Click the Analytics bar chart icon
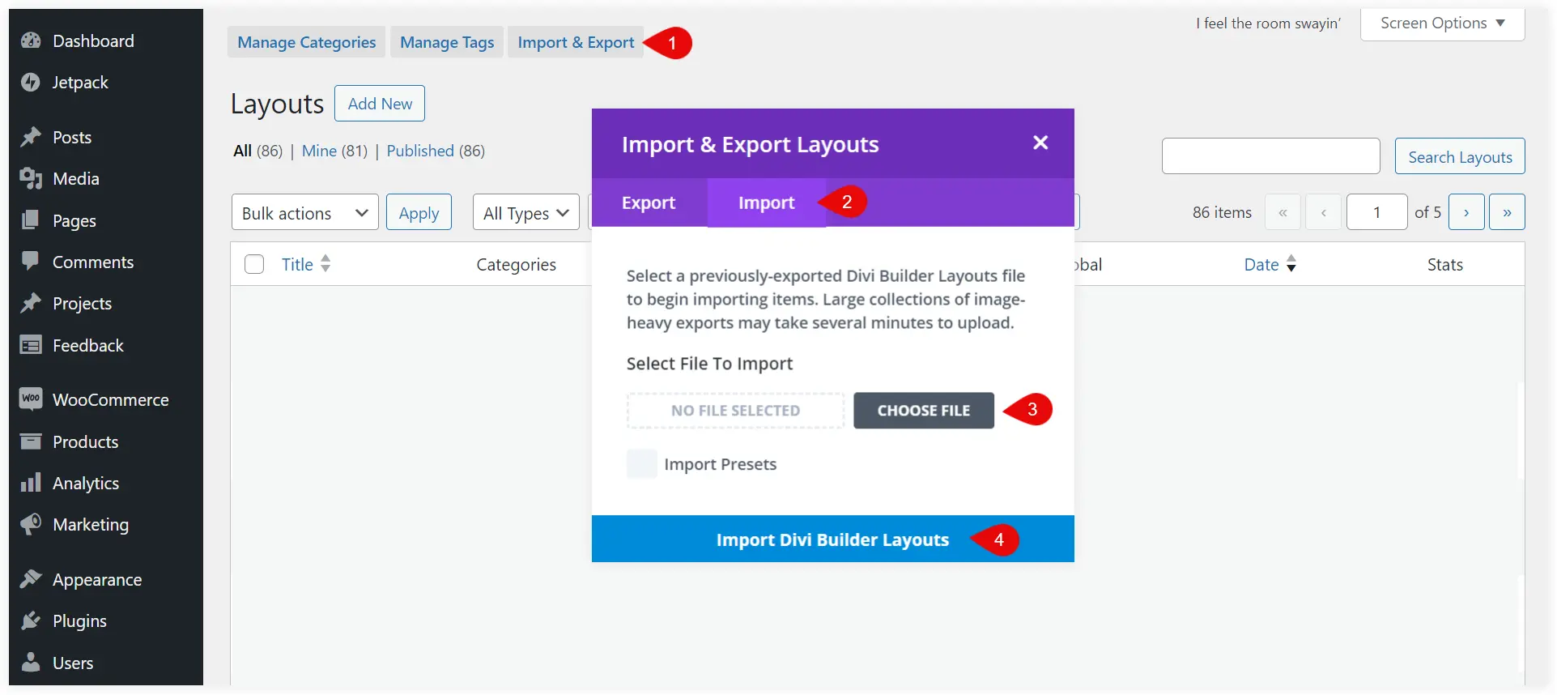The width and height of the screenshot is (1557, 695). [31, 483]
